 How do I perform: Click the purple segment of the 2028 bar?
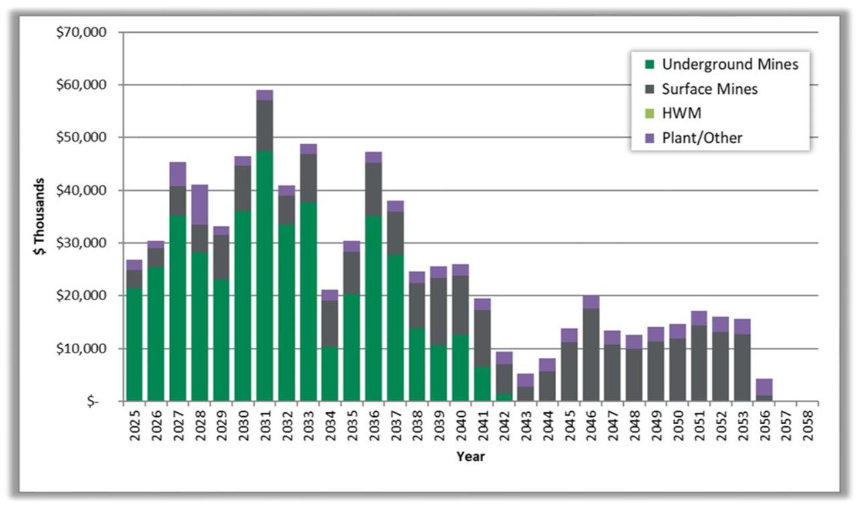[x=200, y=204]
